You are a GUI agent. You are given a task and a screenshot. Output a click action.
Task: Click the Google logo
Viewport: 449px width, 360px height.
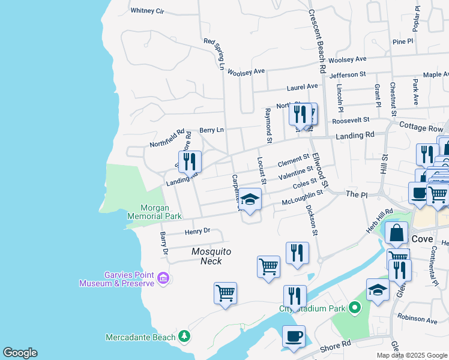[x=20, y=353]
